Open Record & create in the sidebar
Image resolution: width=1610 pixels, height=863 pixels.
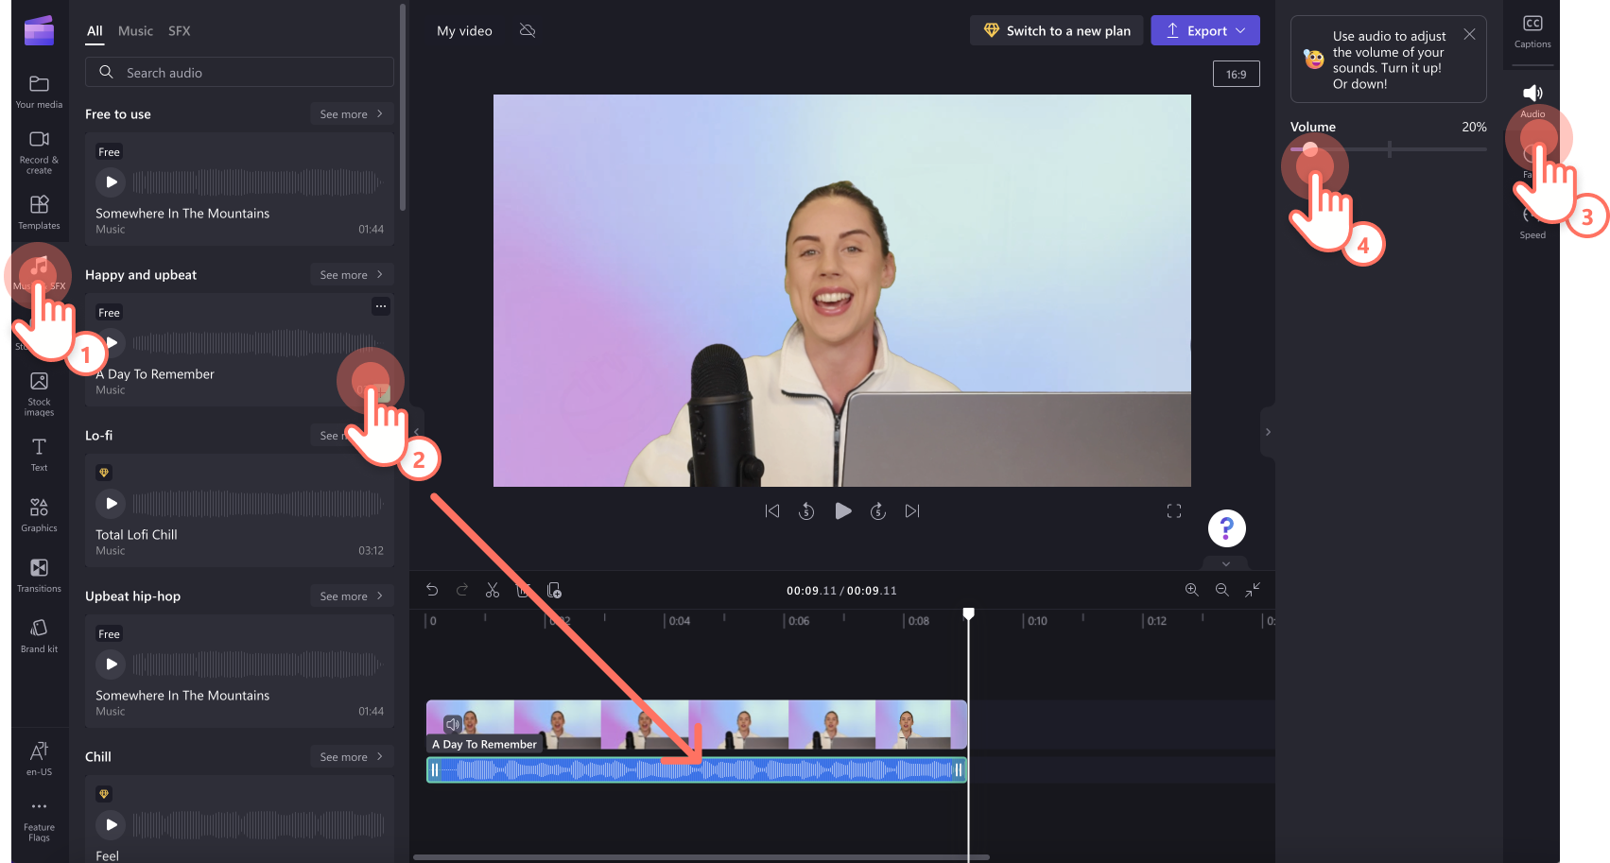tap(39, 151)
